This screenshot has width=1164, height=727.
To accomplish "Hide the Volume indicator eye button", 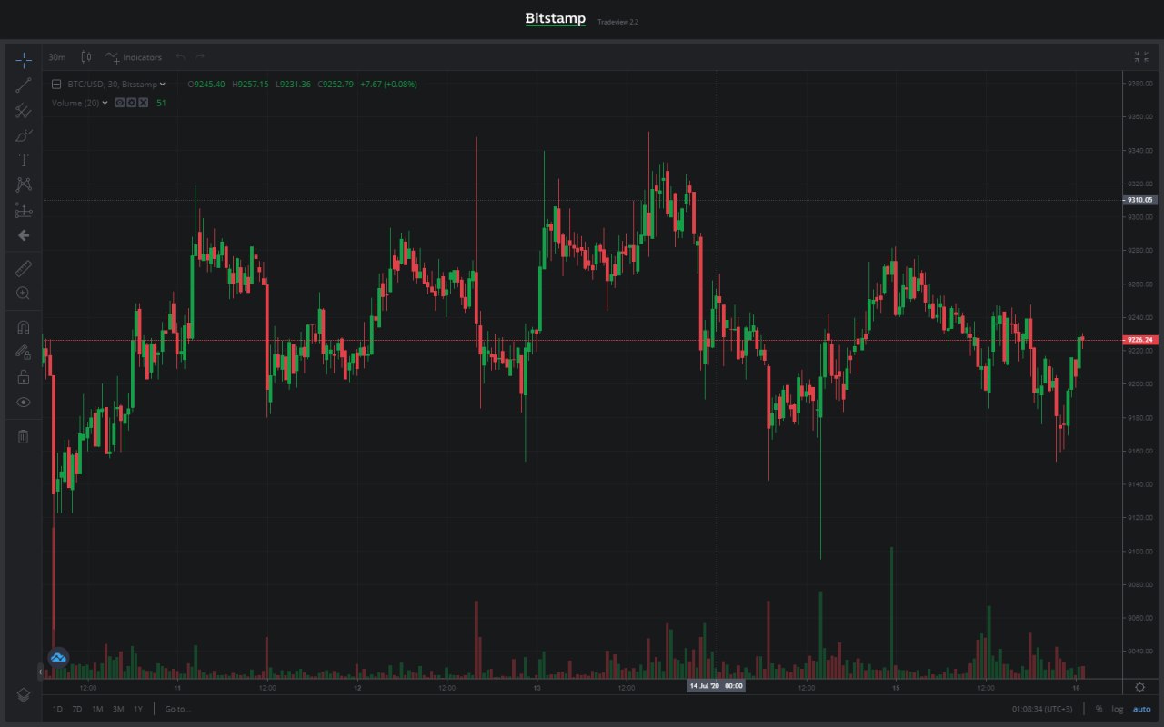I will click(x=120, y=103).
